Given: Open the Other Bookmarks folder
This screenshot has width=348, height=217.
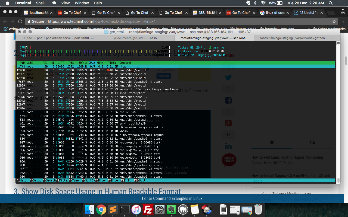Looking at the screenshot, I should [x=329, y=29].
